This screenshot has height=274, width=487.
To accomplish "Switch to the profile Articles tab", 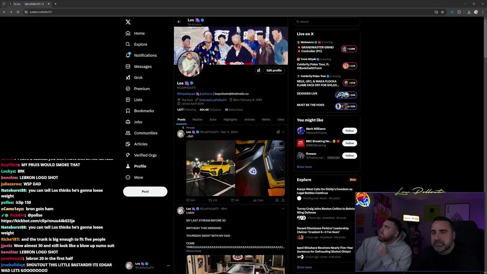I will (x=250, y=119).
